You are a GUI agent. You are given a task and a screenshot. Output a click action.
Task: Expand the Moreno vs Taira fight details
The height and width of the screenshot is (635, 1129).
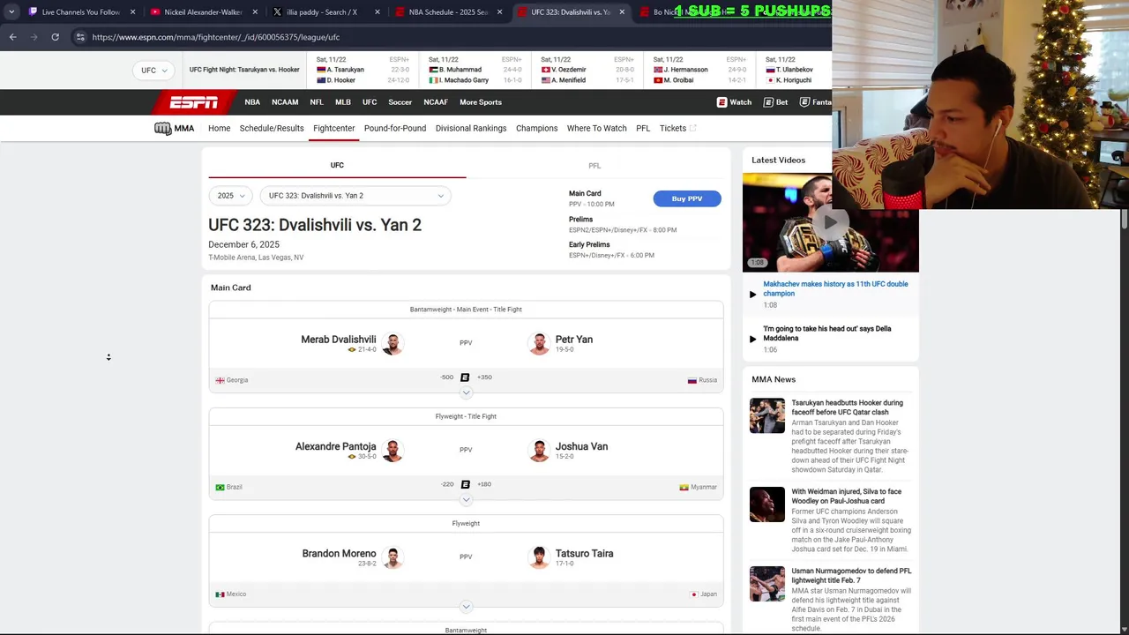coord(466,607)
